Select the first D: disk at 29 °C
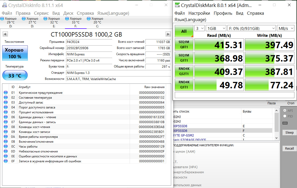 pos(11,22)
